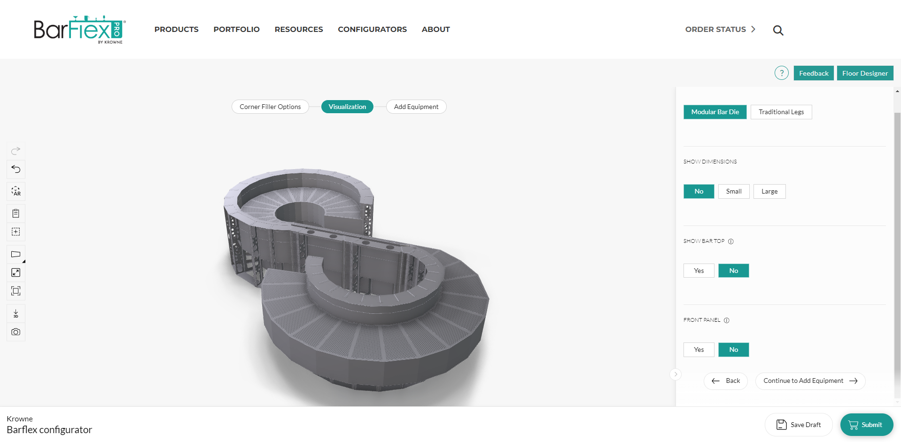The height and width of the screenshot is (443, 901).
Task: Set Show Dimensions to Small
Action: click(x=733, y=192)
